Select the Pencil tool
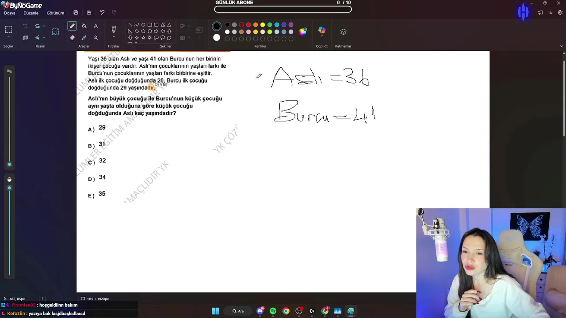The width and height of the screenshot is (566, 318). pyautogui.click(x=72, y=26)
